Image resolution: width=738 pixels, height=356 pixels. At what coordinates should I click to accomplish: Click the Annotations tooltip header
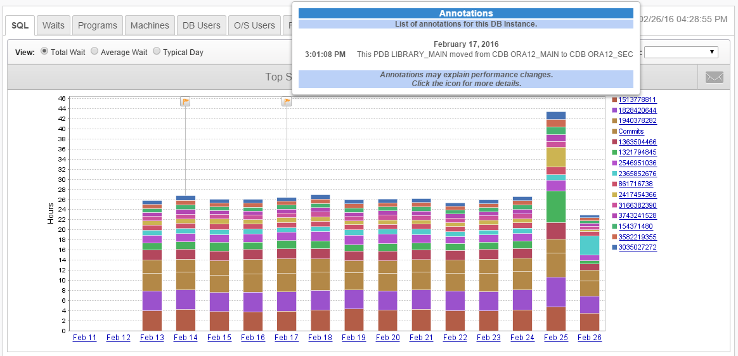(x=466, y=13)
